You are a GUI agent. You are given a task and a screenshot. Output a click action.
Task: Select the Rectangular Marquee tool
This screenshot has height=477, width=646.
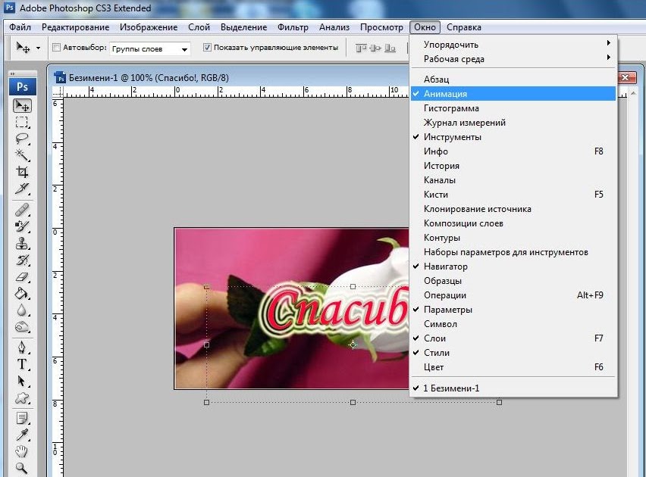point(22,122)
